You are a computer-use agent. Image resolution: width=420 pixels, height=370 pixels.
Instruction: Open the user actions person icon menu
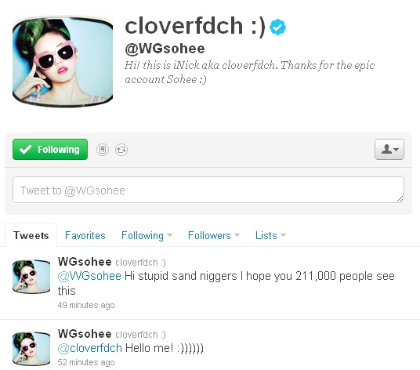pos(389,149)
